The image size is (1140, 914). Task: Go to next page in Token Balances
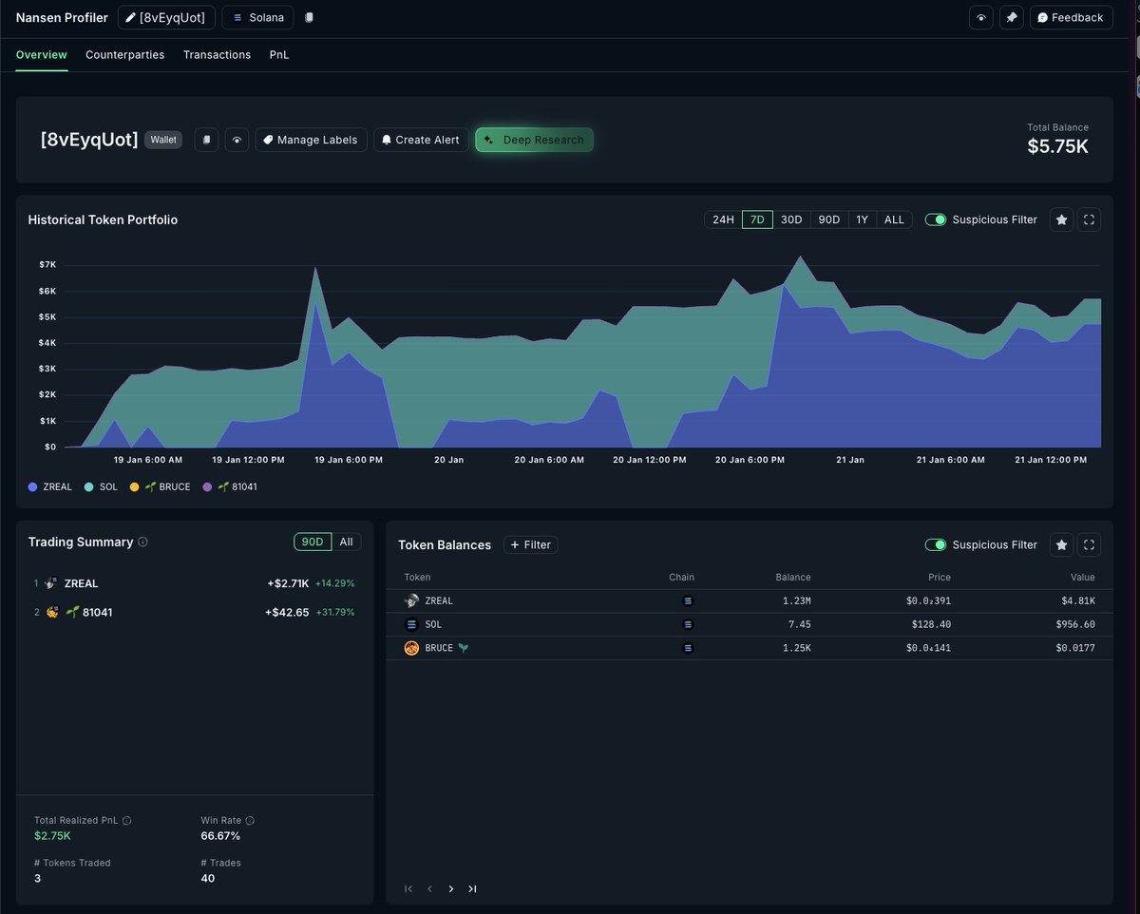click(x=450, y=889)
